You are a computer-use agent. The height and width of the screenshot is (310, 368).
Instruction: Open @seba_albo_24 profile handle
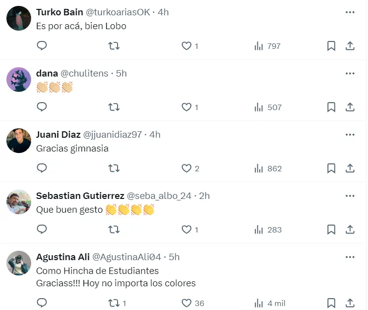point(159,196)
